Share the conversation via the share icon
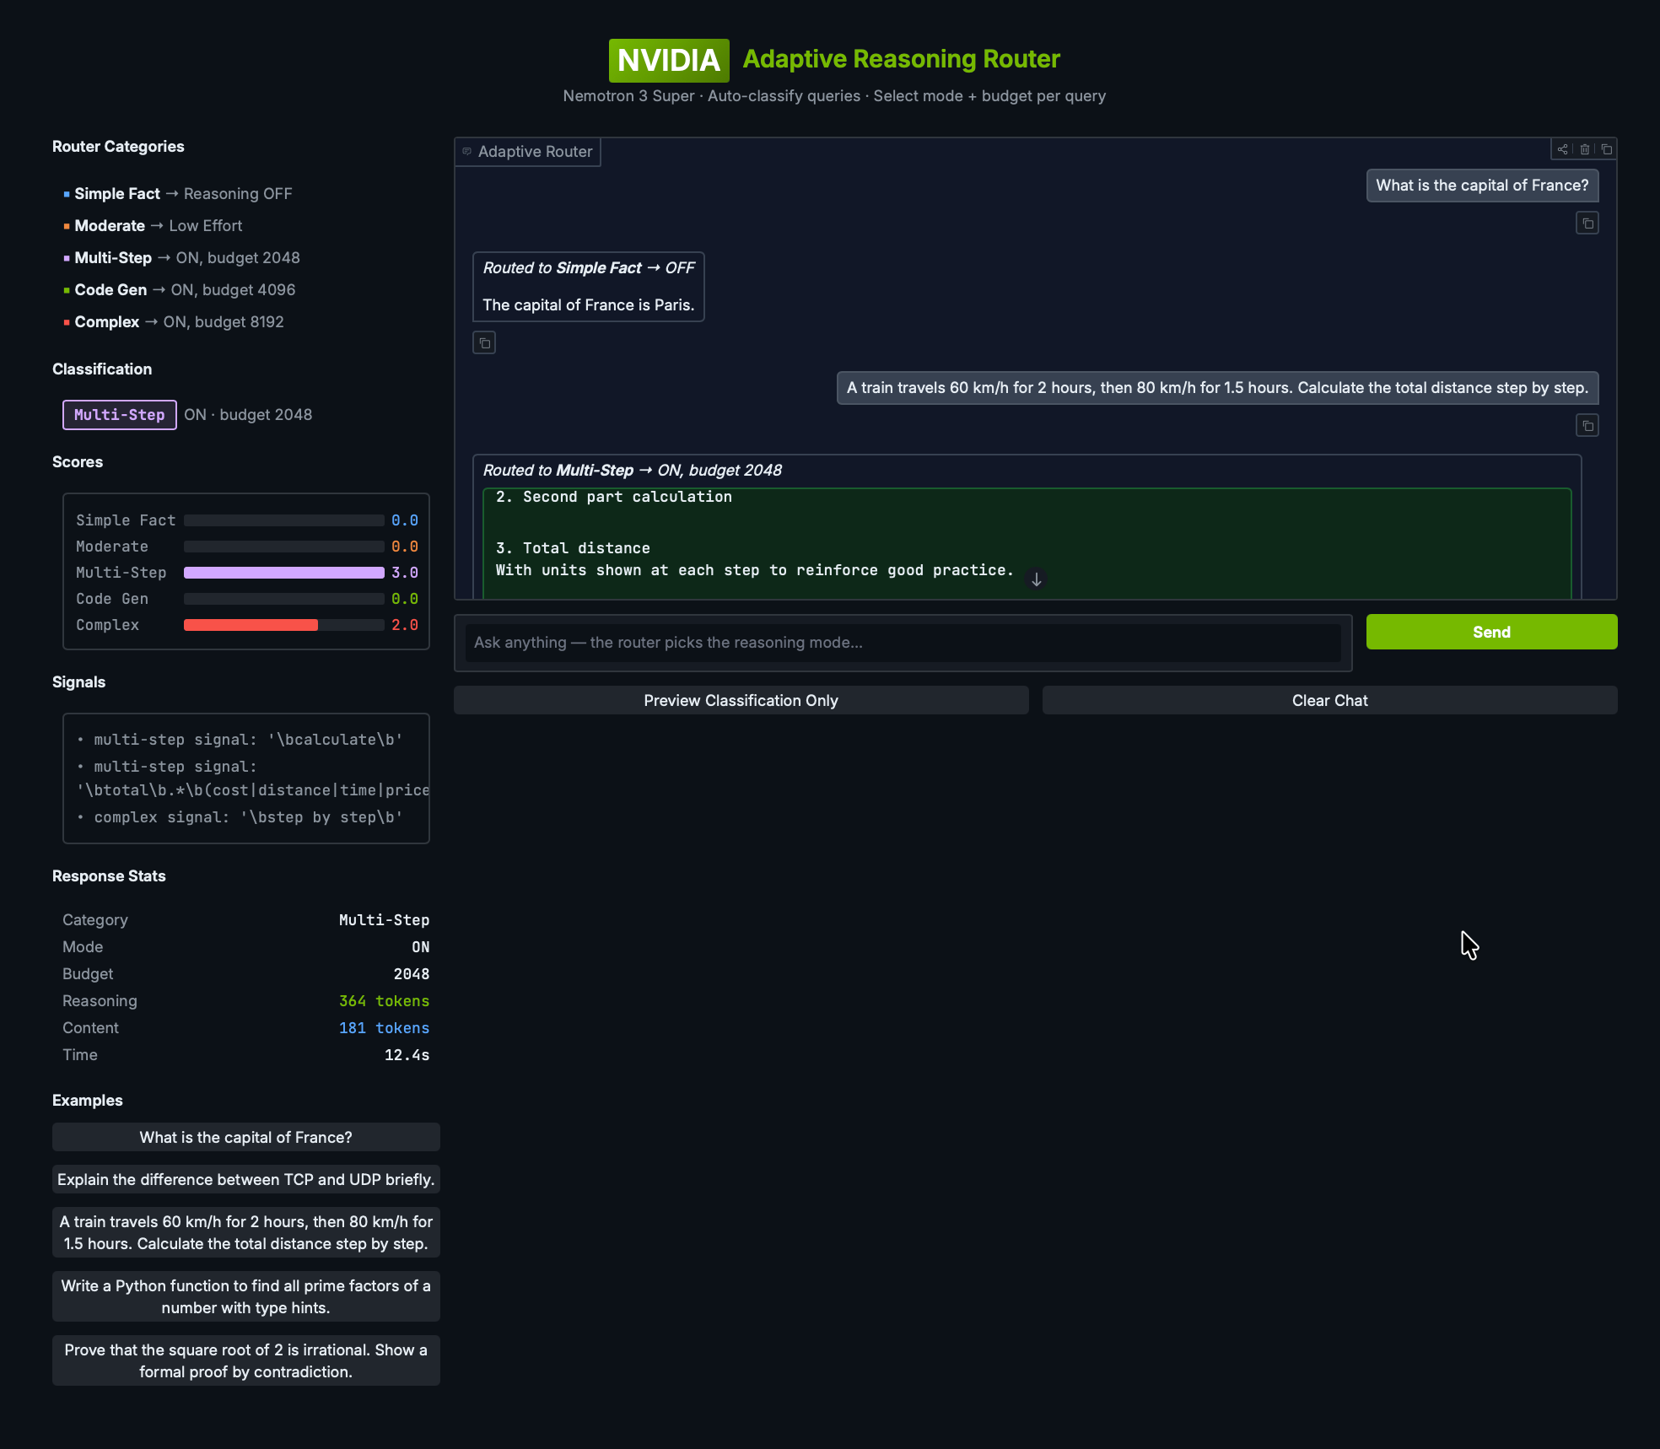 point(1563,149)
